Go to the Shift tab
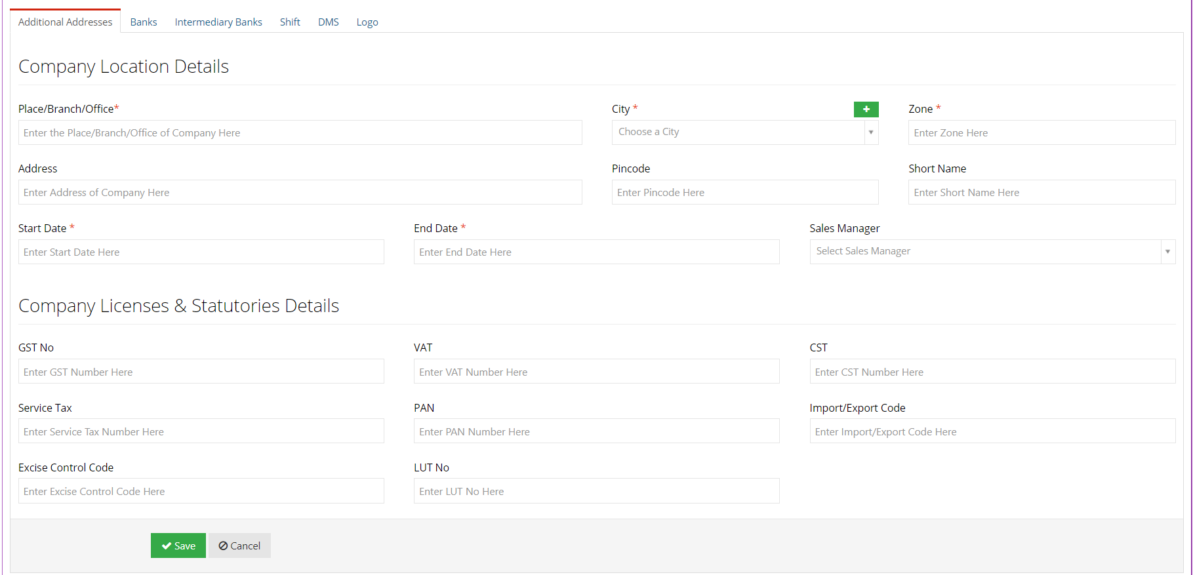1193x575 pixels. pos(290,22)
